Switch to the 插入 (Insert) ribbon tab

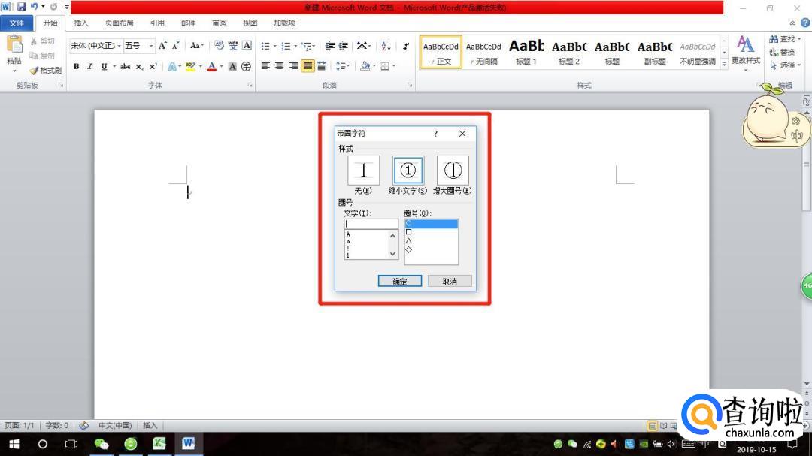tap(80, 23)
